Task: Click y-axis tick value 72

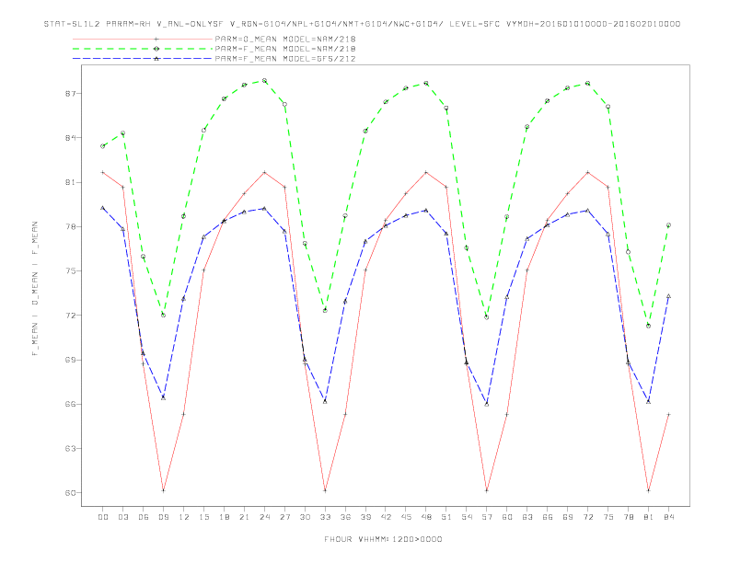Action: pos(70,316)
